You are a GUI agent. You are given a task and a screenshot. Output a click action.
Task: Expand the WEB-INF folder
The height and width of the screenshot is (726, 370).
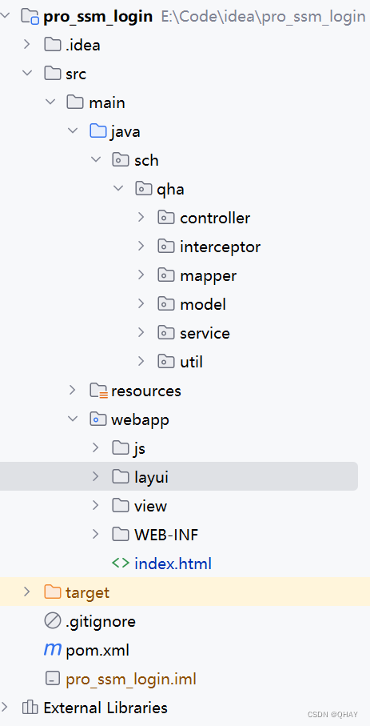tap(96, 534)
